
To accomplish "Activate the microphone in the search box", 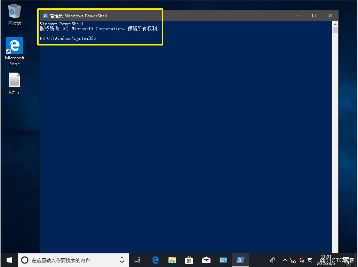I will 122,260.
